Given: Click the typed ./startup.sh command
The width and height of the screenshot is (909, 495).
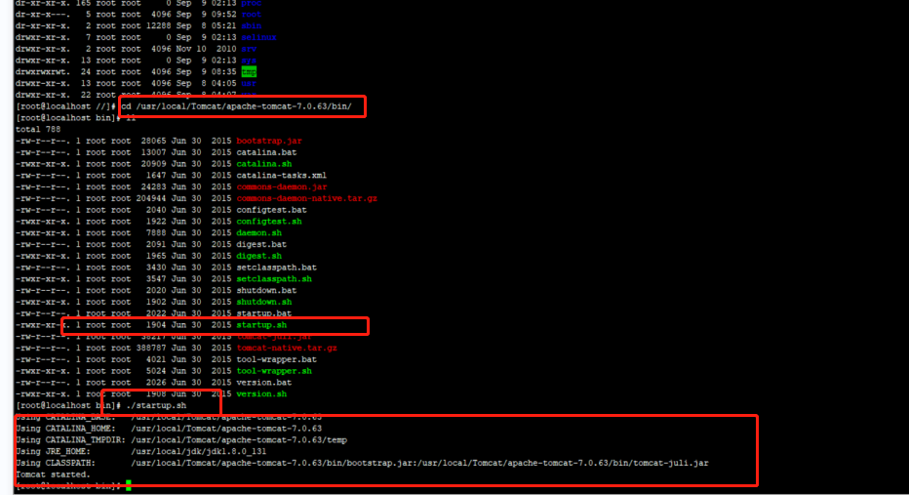Looking at the screenshot, I should [x=156, y=405].
